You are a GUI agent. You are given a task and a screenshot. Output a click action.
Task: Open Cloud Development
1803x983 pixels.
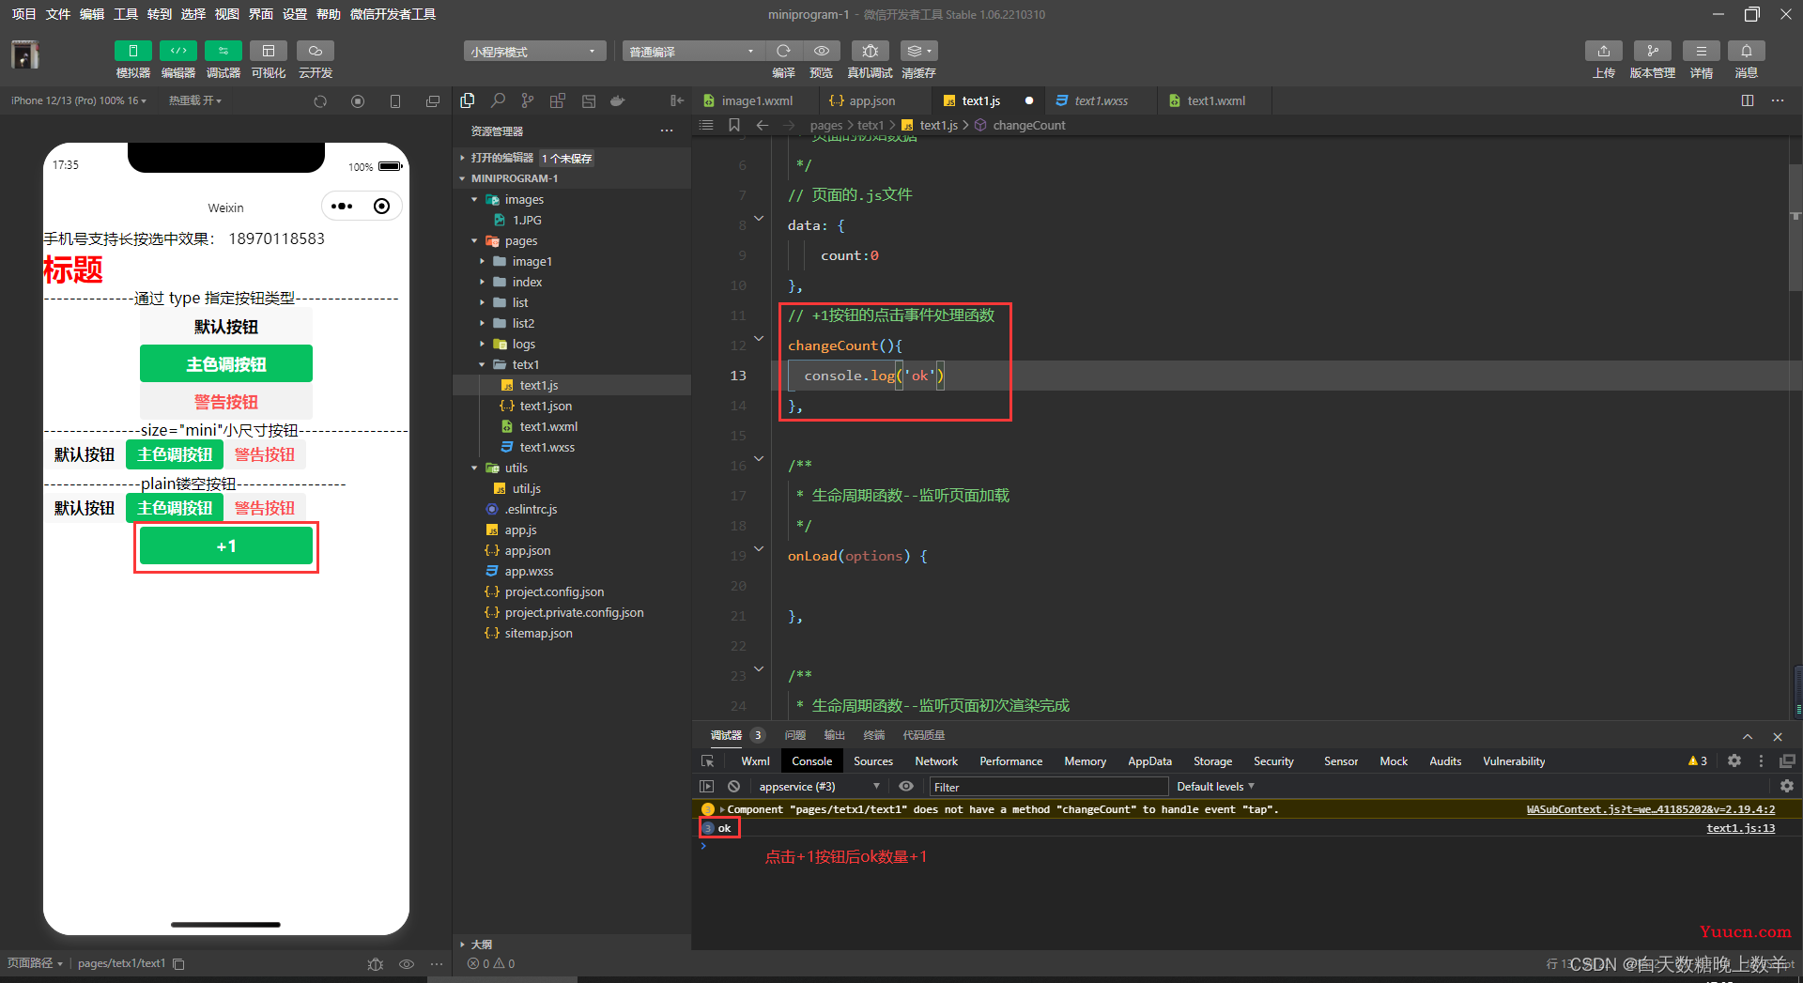point(316,51)
